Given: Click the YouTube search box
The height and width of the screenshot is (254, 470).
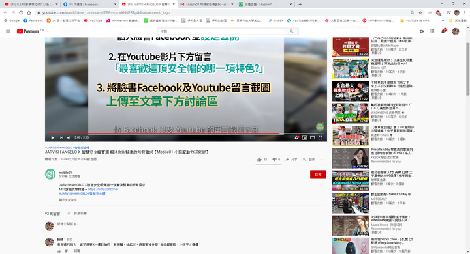Looking at the screenshot, I should tap(221, 31).
